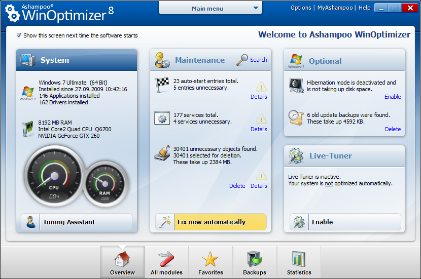Go to Favorites star icon
Image resolution: width=421 pixels, height=279 pixels.
click(x=210, y=259)
